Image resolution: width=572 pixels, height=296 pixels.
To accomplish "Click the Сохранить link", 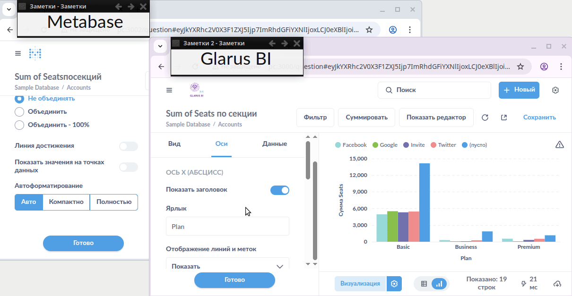I will pyautogui.click(x=539, y=118).
